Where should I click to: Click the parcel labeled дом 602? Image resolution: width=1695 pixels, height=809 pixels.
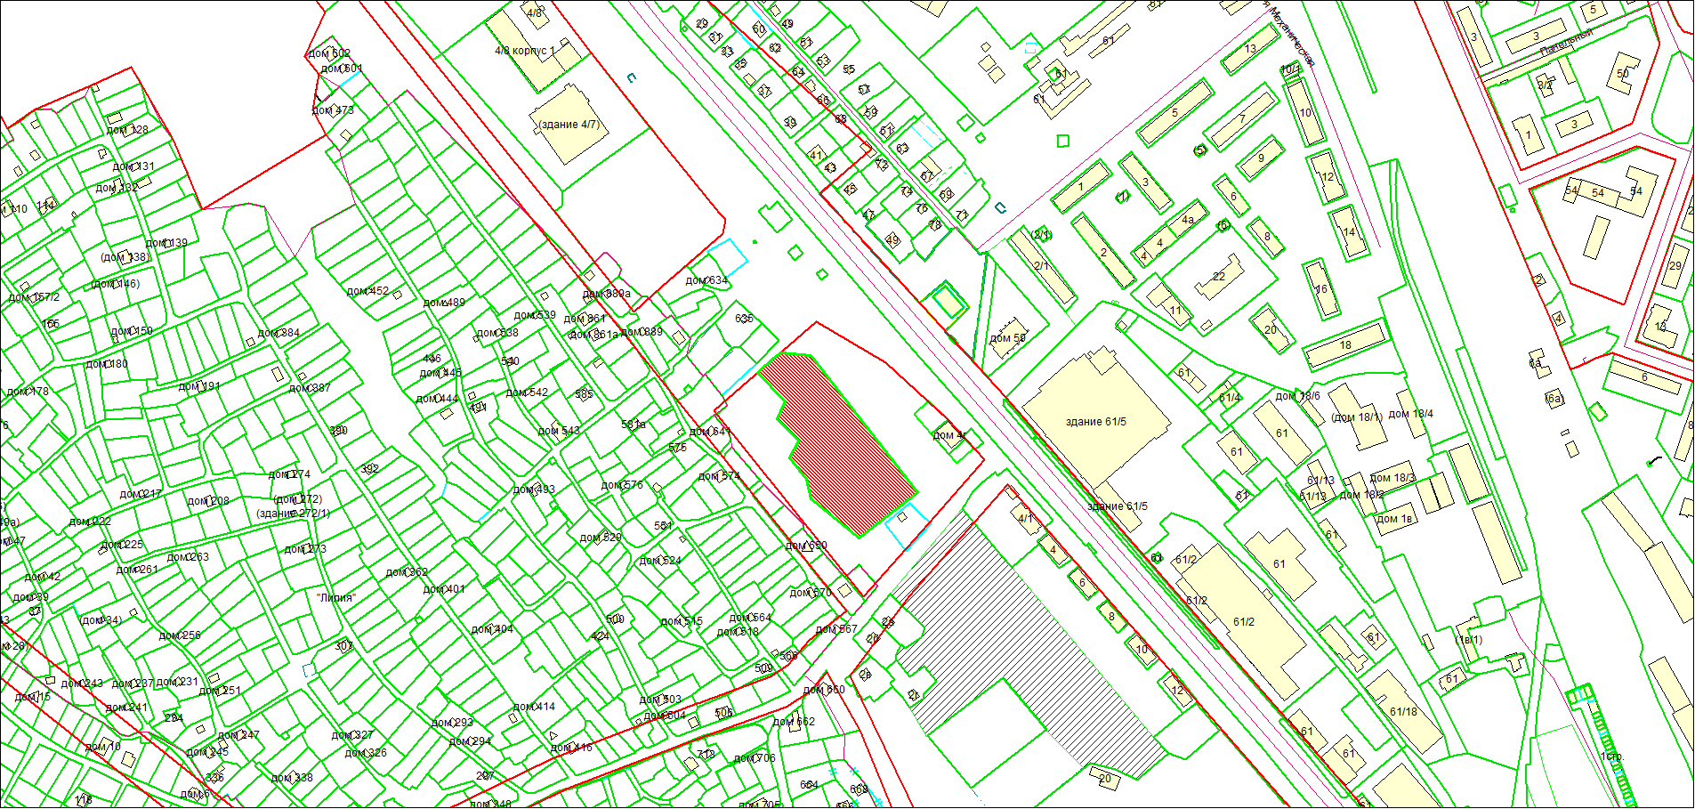click(x=329, y=53)
